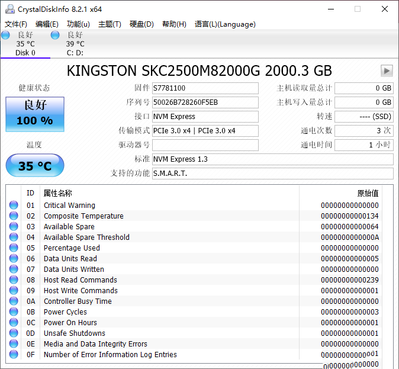The height and width of the screenshot is (369, 399).
Task: Open the 编辑(E) menu
Action: 47,24
